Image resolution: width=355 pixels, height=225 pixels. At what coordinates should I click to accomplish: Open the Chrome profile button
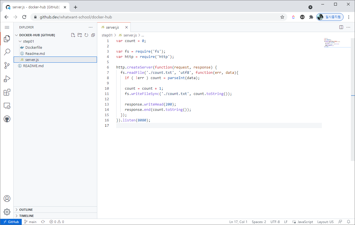coord(330,17)
